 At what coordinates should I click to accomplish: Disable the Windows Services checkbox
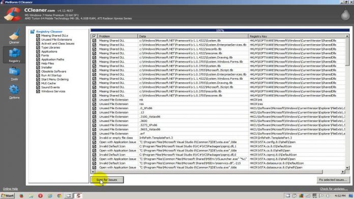coord(38,91)
